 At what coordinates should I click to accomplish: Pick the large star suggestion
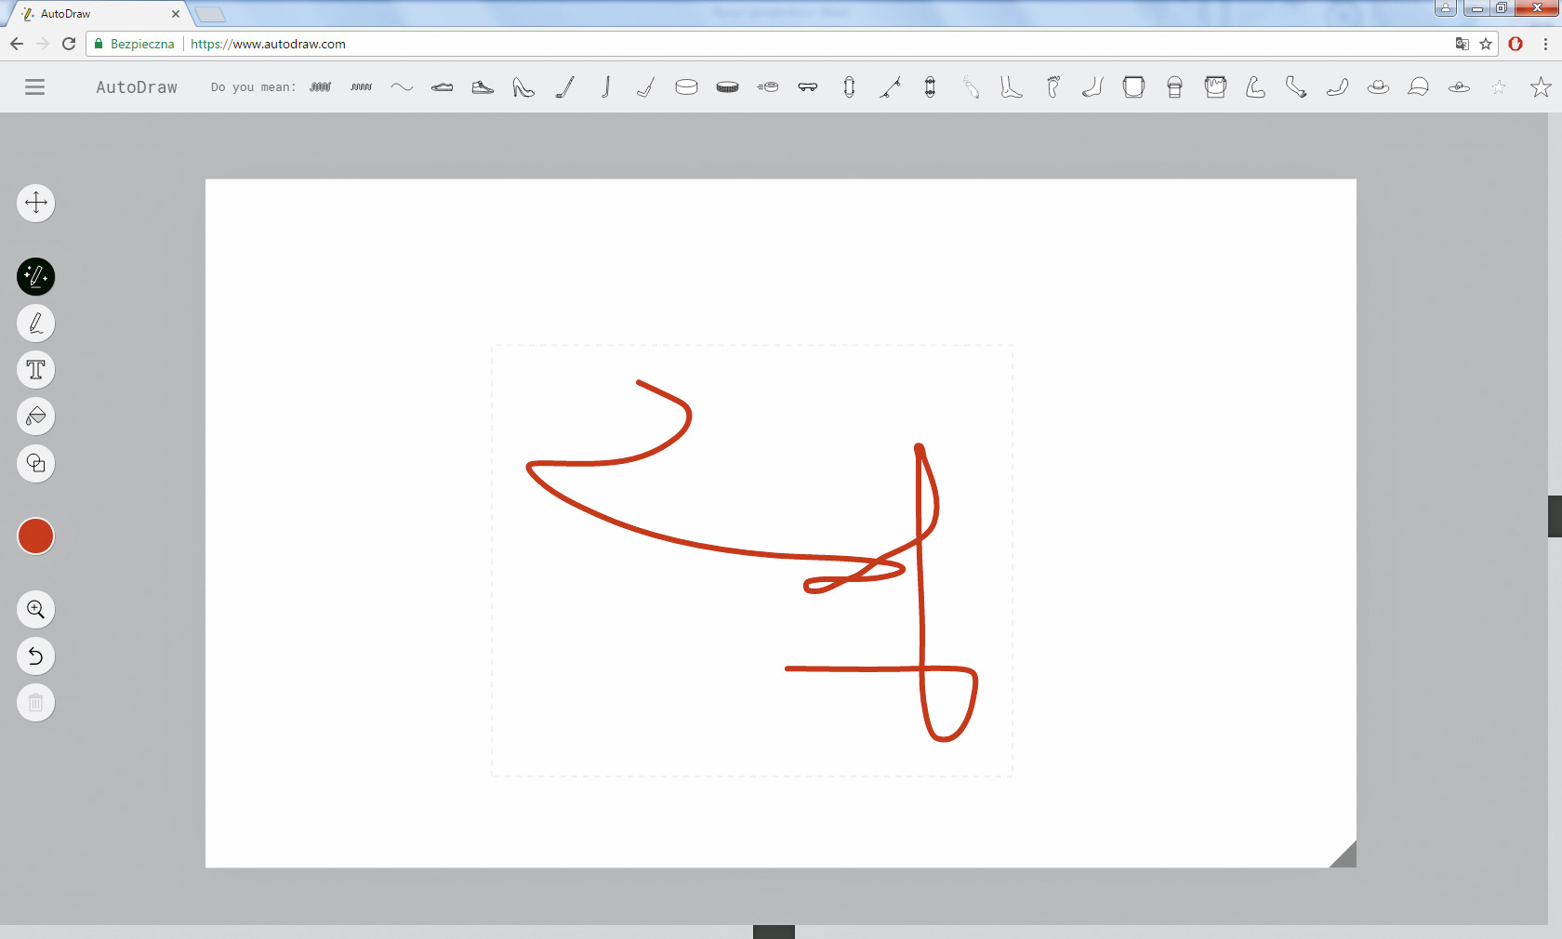coord(1540,87)
